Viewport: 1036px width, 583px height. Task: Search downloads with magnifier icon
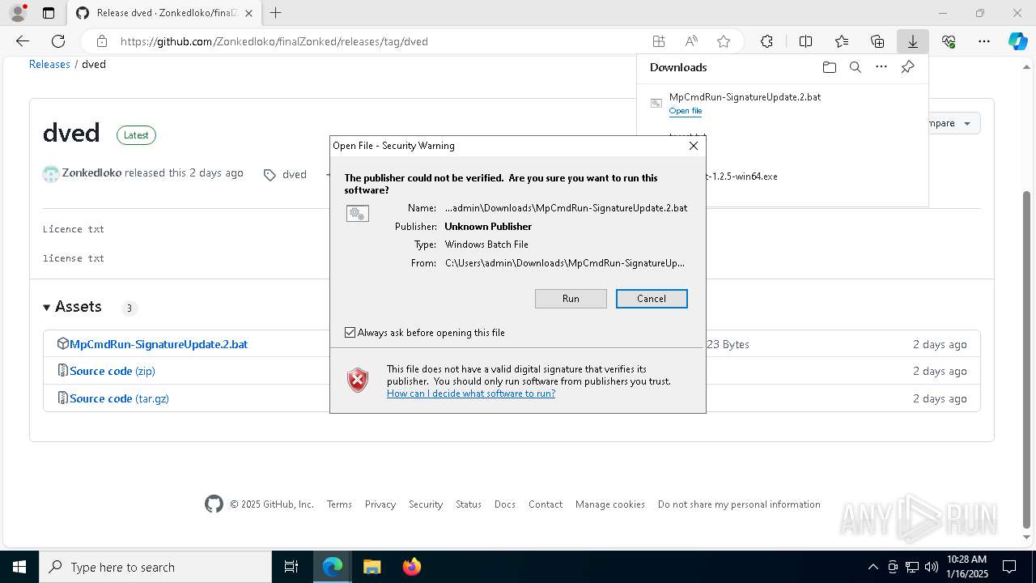pyautogui.click(x=856, y=67)
